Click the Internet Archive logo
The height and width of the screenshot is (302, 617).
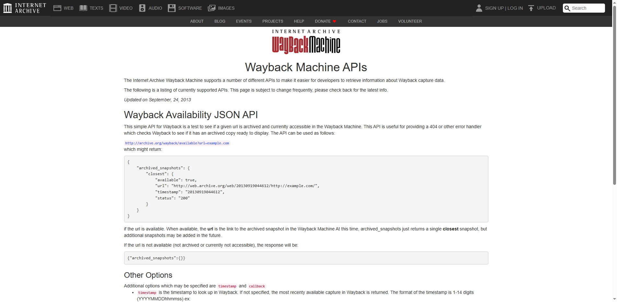[23, 8]
